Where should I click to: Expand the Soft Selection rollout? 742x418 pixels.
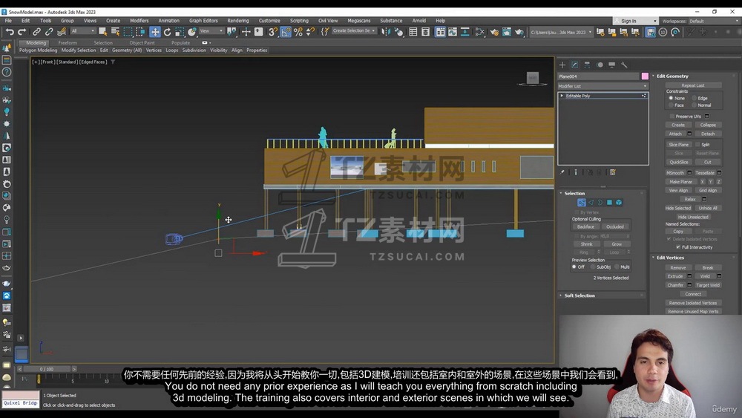(580, 295)
